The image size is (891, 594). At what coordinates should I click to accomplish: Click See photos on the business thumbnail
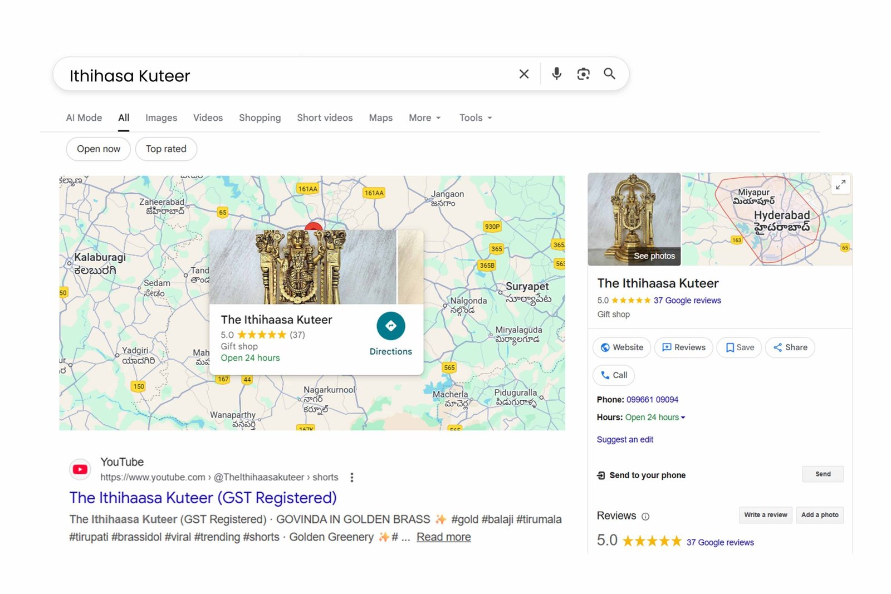(x=654, y=256)
